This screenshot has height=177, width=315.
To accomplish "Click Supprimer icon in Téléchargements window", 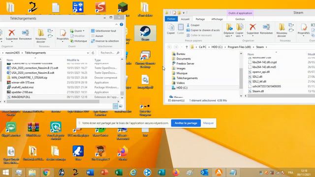I will click(x=11, y=33).
